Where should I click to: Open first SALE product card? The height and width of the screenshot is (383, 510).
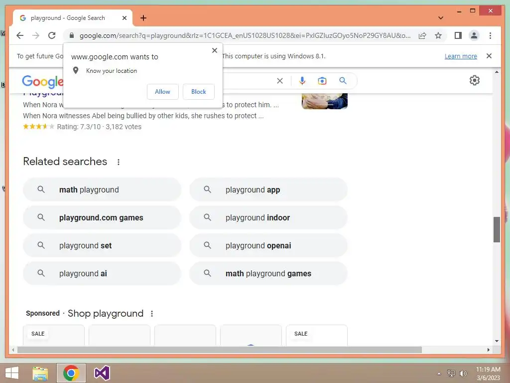point(54,335)
